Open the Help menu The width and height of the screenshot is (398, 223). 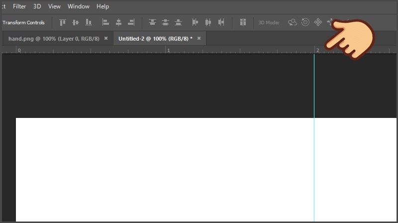(102, 6)
